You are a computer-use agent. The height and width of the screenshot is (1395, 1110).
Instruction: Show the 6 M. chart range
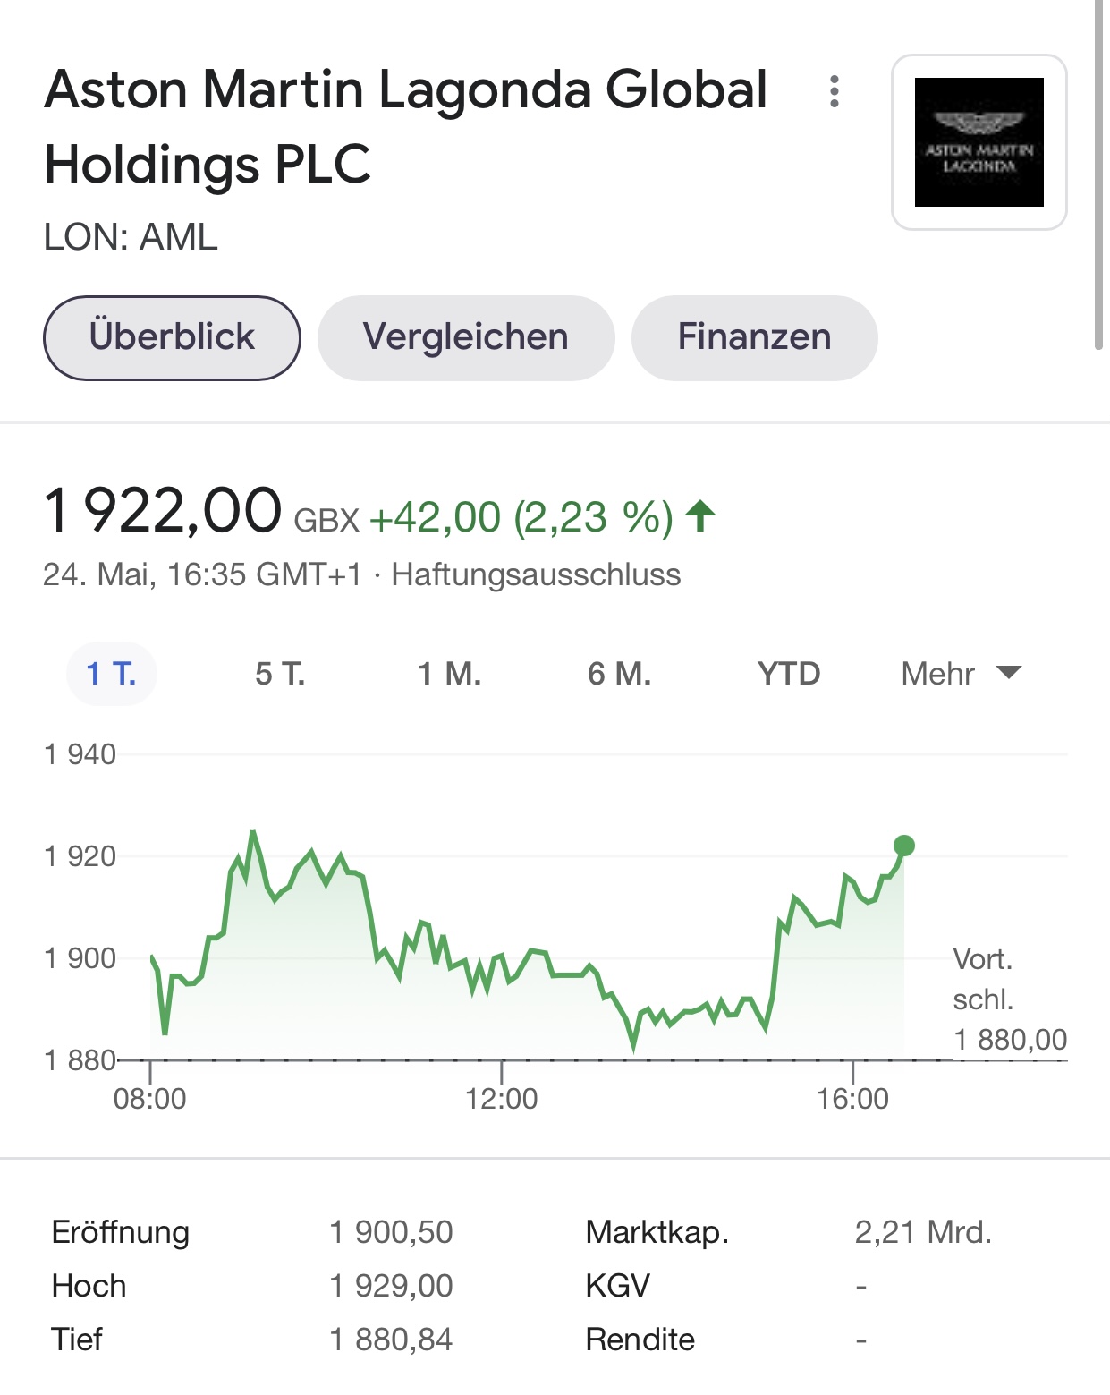[x=620, y=673]
